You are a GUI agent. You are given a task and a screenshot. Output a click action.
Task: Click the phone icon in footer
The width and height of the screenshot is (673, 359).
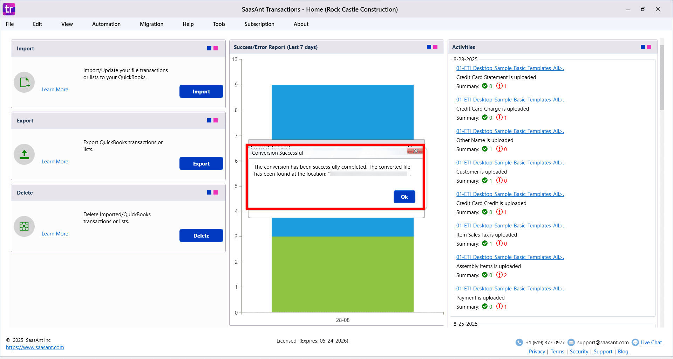coord(519,343)
